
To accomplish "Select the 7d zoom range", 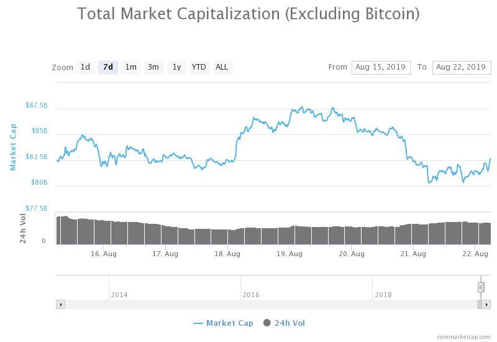I will pyautogui.click(x=108, y=67).
